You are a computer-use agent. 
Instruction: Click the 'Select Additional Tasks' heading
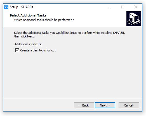[28, 15]
